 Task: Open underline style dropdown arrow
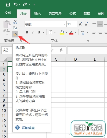[x=43, y=32]
